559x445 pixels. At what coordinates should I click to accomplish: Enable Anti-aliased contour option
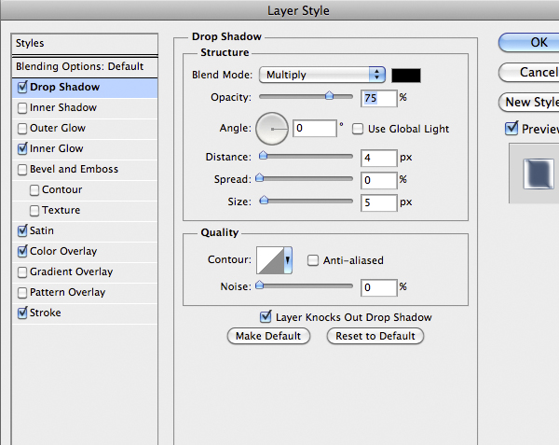pyautogui.click(x=314, y=260)
